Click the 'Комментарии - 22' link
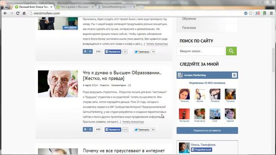The height and width of the screenshot is (155, 276). click(121, 85)
